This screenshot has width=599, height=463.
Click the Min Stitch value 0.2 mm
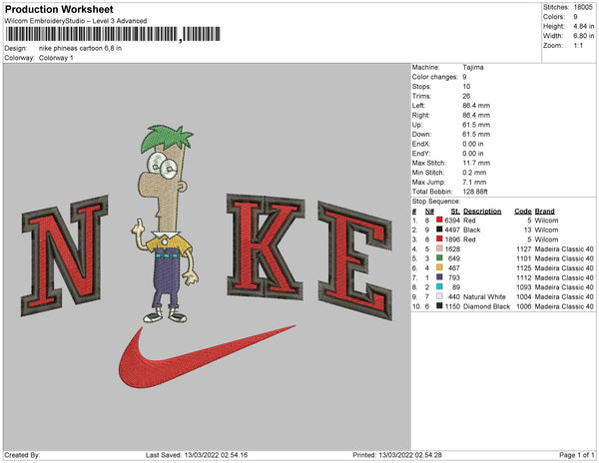tap(474, 173)
